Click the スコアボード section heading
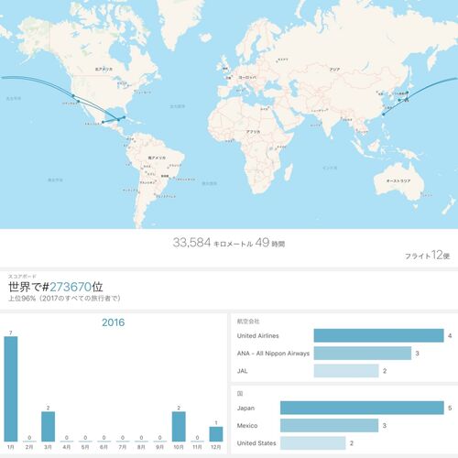 coord(22,277)
